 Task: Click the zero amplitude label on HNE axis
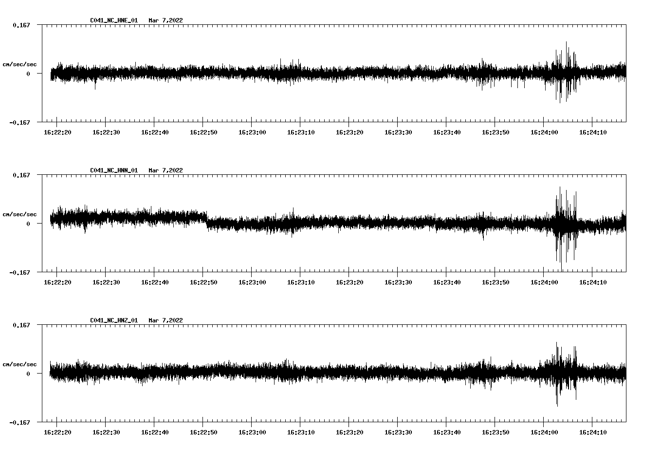28,74
